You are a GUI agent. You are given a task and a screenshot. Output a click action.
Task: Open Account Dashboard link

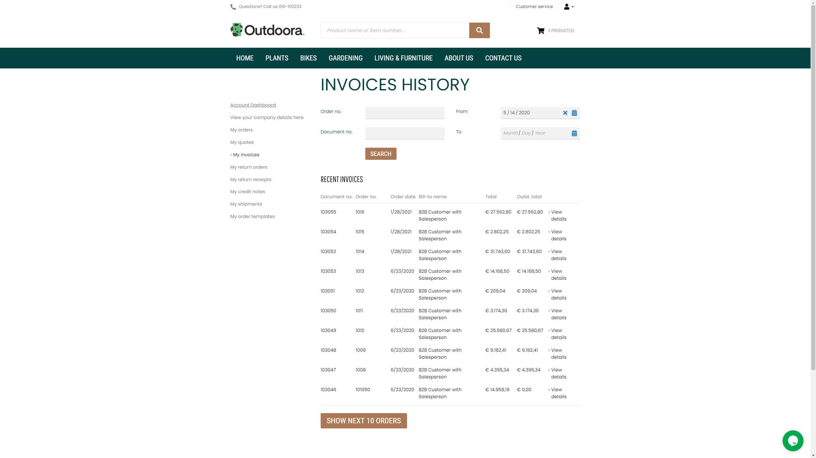[x=253, y=105]
